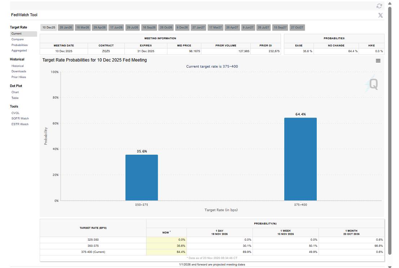Viewport: 399px width, 268px height.
Task: Open the Aggregated view link
Action: 19,50
